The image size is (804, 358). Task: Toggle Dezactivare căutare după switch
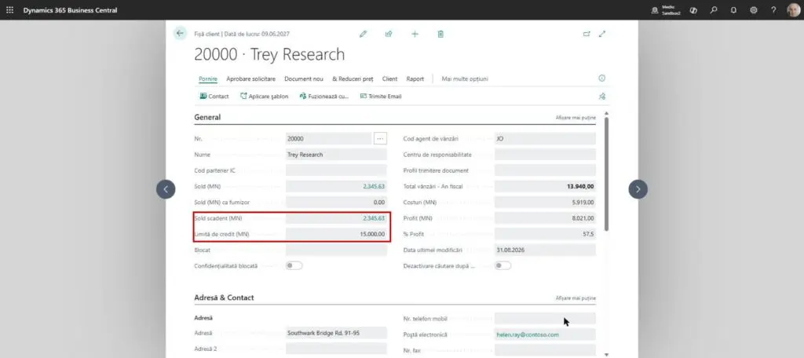[x=503, y=265]
